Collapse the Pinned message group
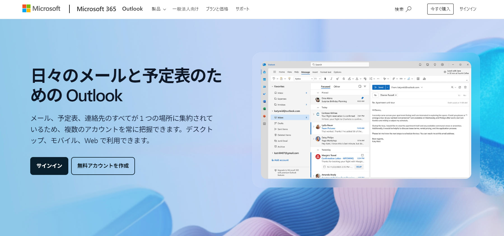The height and width of the screenshot is (236, 504). coord(318,93)
